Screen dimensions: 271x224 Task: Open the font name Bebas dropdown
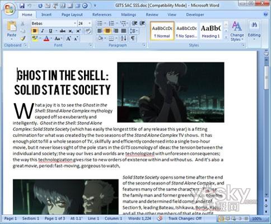75,24
